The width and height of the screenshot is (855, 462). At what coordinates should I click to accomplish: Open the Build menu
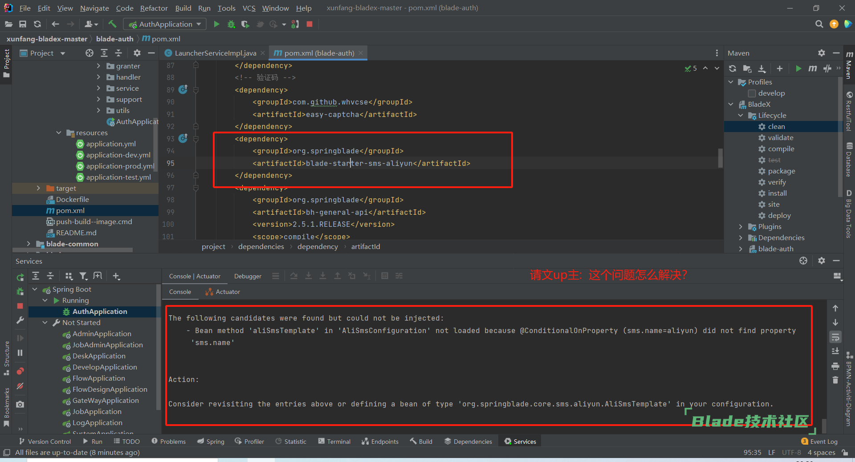point(183,8)
